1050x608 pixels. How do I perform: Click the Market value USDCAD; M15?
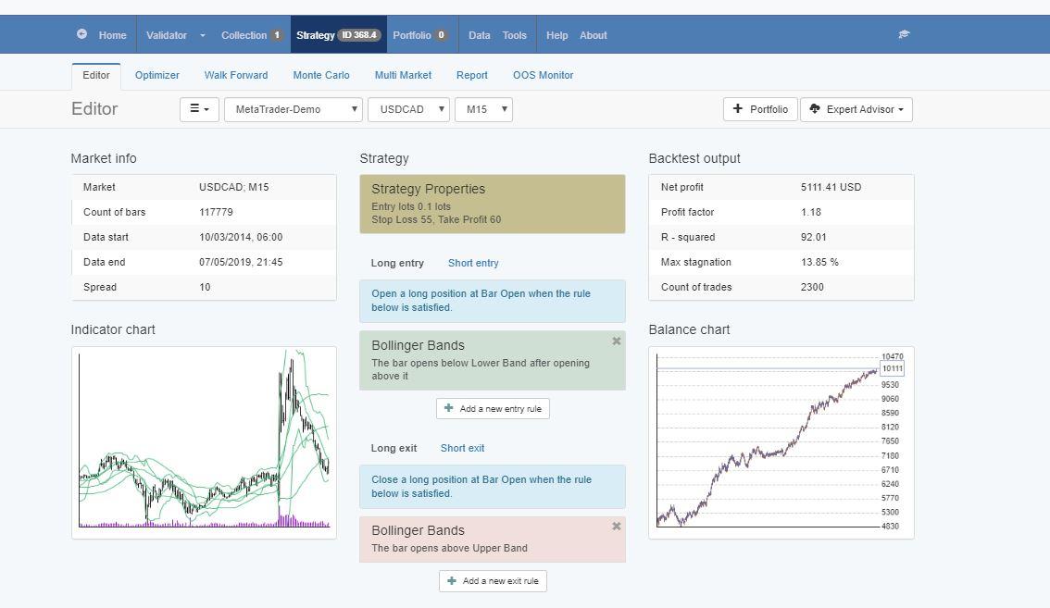pyautogui.click(x=233, y=188)
